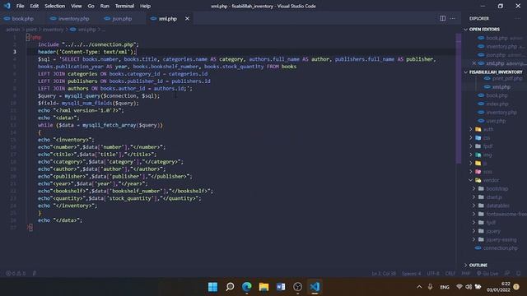Split the editor to the right
This screenshot has width=527, height=296.
[x=443, y=18]
